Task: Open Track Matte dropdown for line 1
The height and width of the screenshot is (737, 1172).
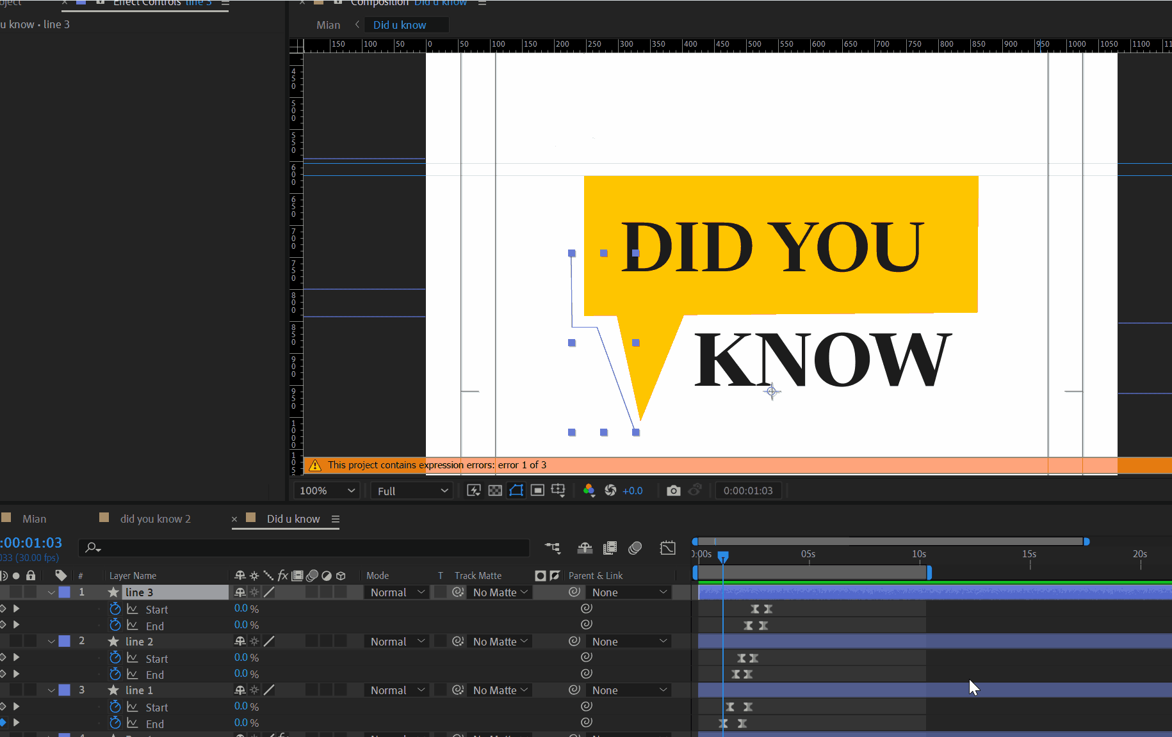Action: pyautogui.click(x=500, y=690)
